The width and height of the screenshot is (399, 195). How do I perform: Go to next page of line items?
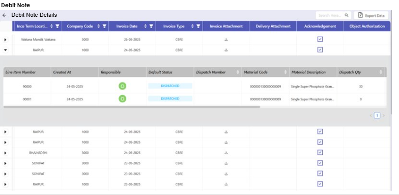[x=384, y=116]
